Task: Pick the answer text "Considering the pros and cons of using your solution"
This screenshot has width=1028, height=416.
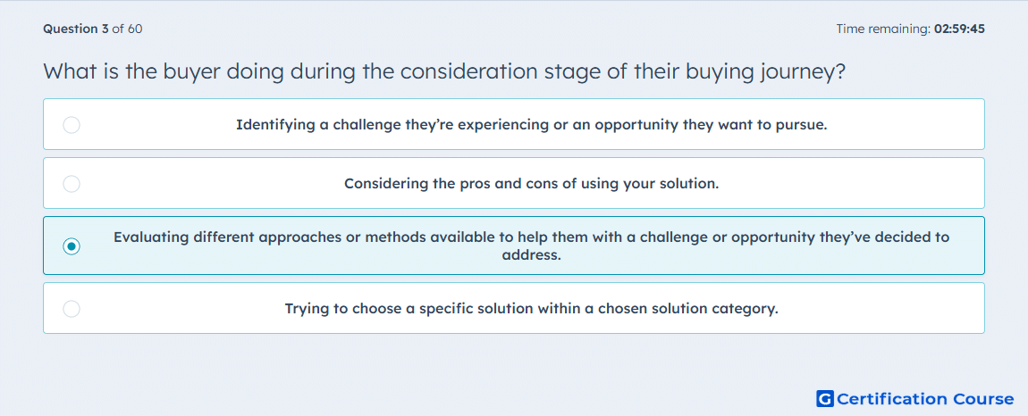Action: [531, 183]
